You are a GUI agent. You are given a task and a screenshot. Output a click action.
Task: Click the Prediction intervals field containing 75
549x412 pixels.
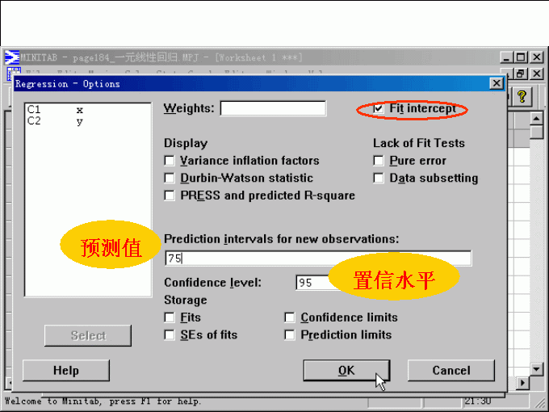tap(318, 259)
